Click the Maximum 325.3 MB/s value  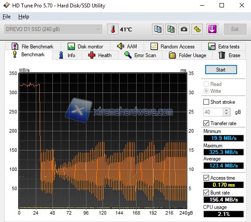[x=223, y=152]
